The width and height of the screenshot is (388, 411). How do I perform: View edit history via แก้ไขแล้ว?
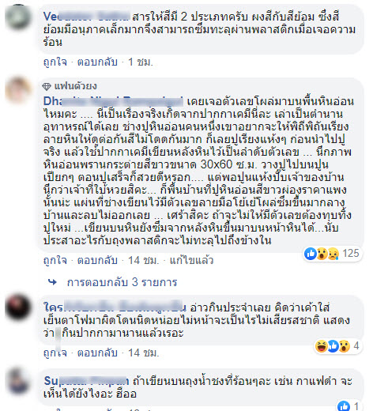coord(191,260)
